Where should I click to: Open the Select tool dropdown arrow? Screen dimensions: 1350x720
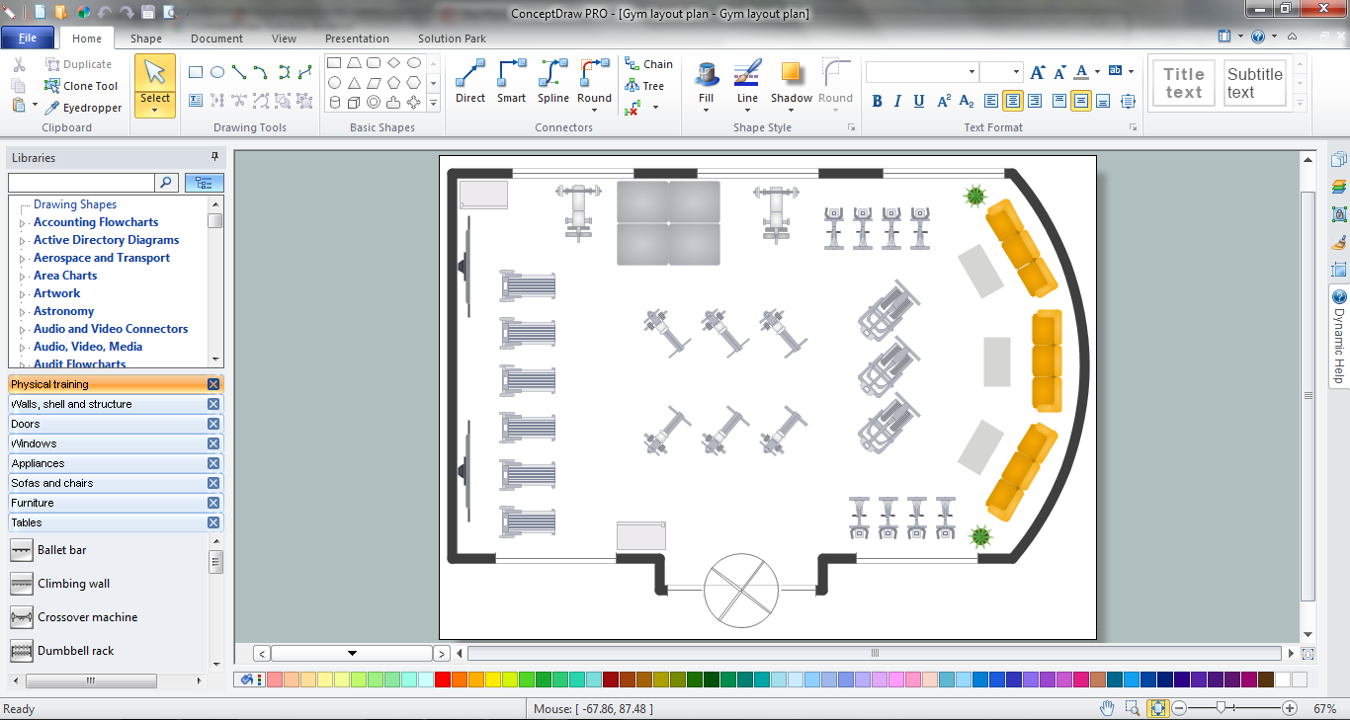[155, 111]
